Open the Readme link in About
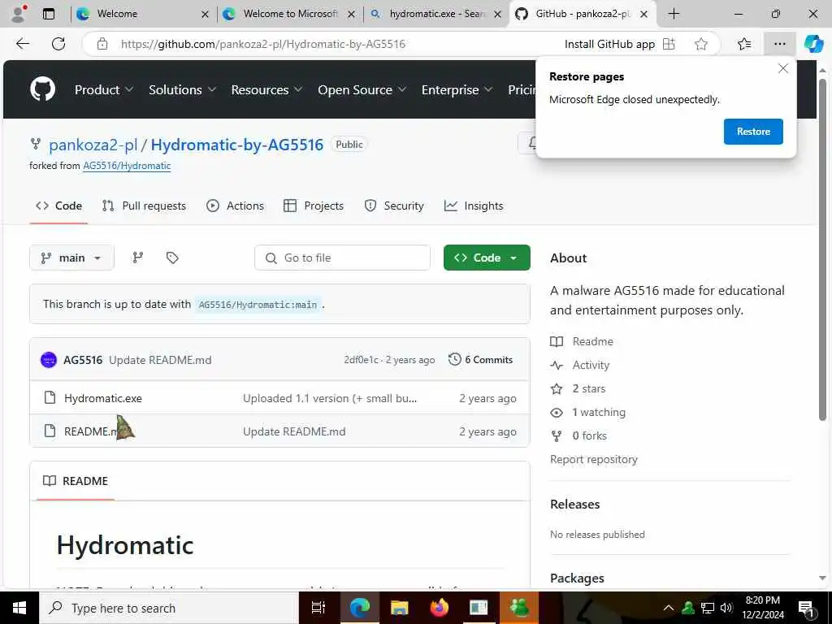 [582, 341]
